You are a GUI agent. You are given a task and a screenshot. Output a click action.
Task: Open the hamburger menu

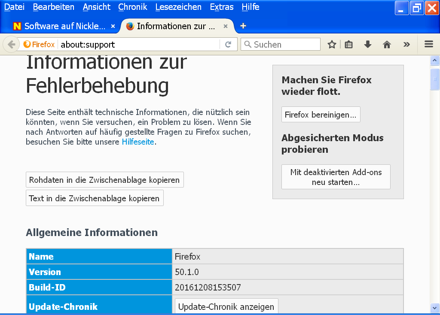tap(429, 44)
